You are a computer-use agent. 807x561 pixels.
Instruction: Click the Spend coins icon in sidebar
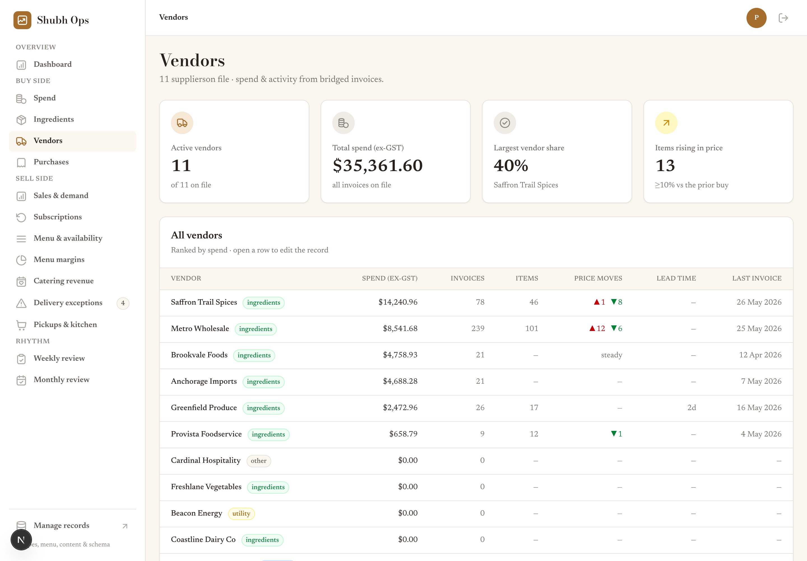21,98
